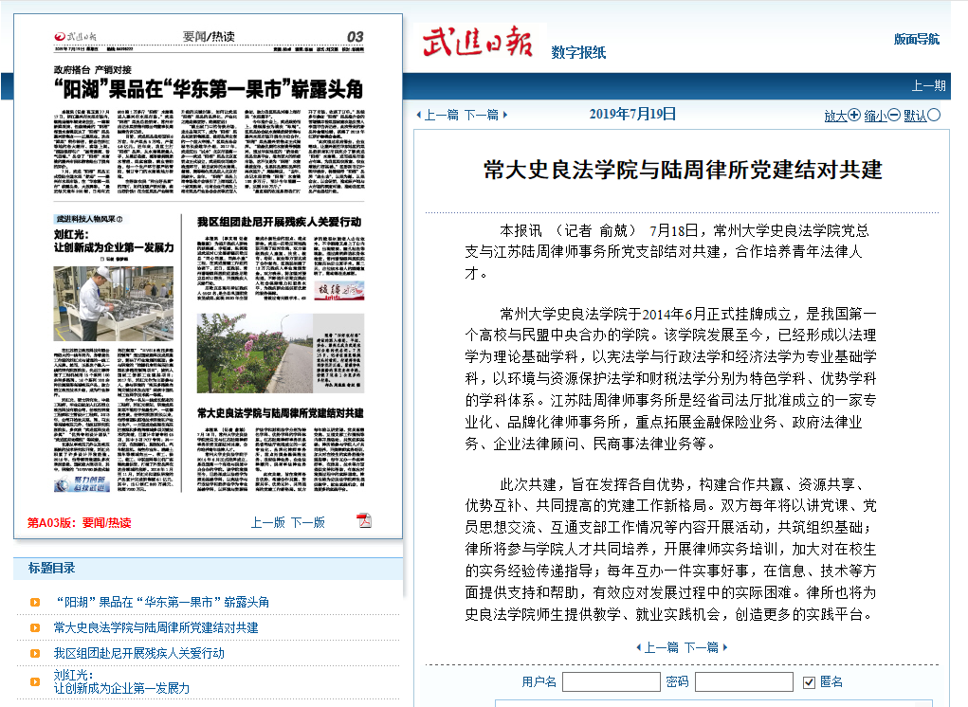Click 常大史良法学院 headline in page preview

tap(281, 413)
